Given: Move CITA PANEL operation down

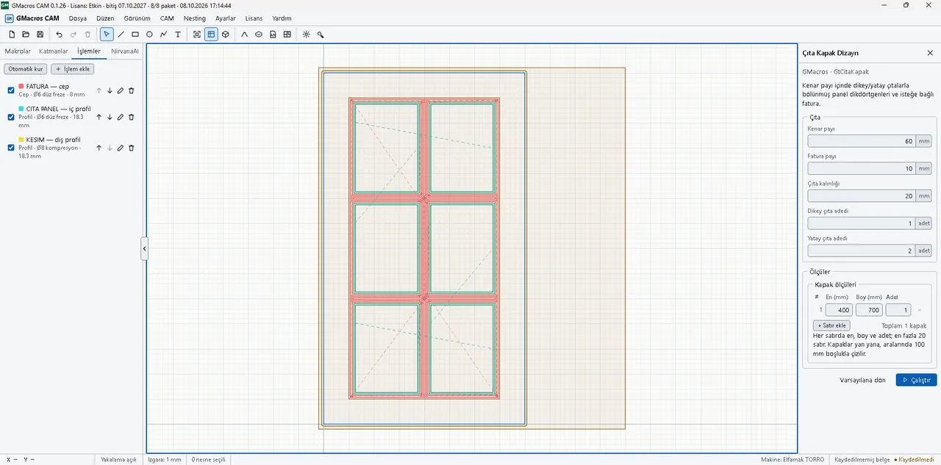Looking at the screenshot, I should click(110, 117).
